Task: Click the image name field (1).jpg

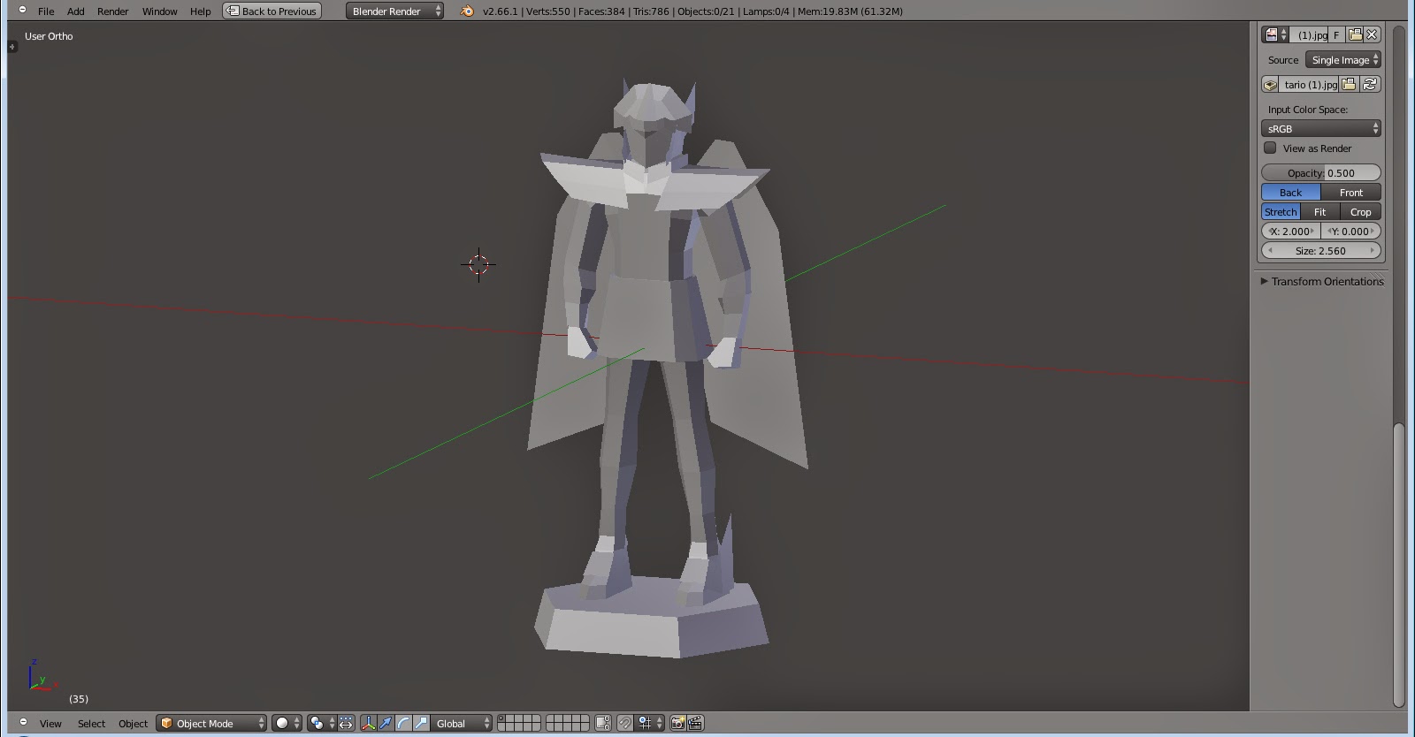Action: tap(1309, 34)
